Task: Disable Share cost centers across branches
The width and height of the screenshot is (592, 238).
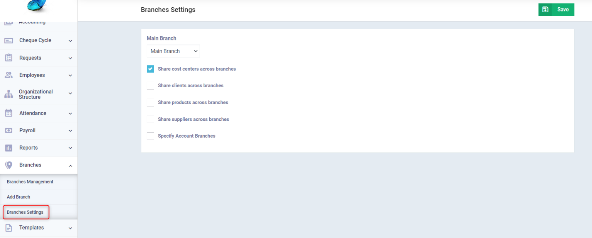Action: [150, 69]
